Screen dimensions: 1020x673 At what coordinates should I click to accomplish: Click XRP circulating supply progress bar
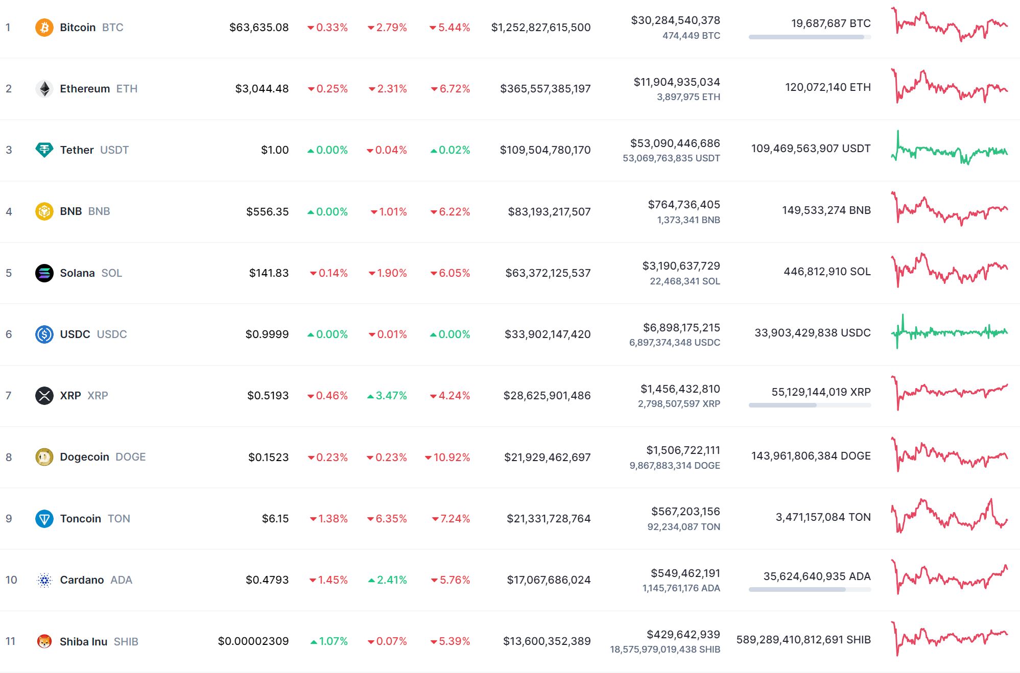810,405
